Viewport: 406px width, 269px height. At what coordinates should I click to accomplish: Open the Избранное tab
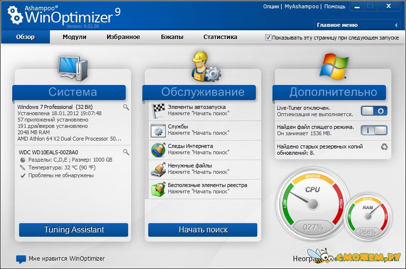[123, 37]
